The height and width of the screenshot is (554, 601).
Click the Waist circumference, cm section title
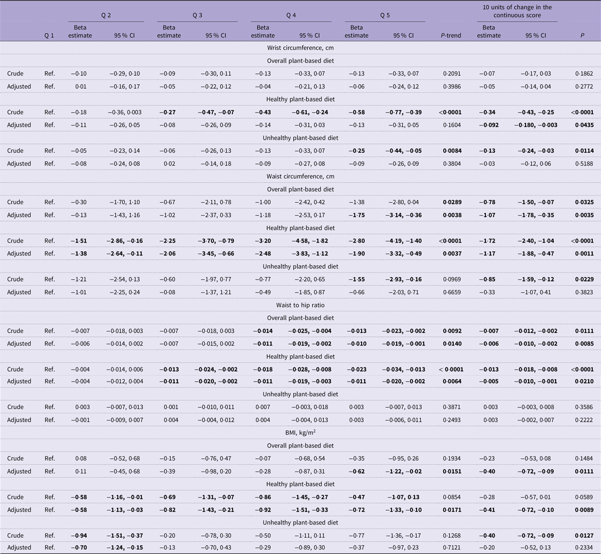coord(300,176)
